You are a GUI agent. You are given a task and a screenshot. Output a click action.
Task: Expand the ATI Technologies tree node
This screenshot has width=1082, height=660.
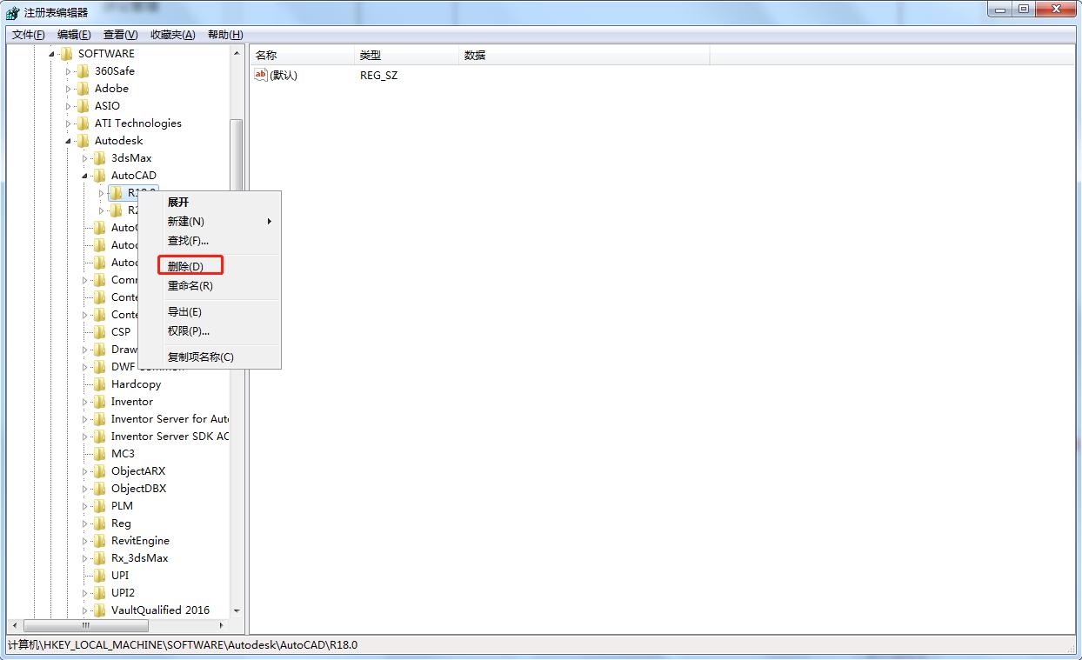[69, 123]
